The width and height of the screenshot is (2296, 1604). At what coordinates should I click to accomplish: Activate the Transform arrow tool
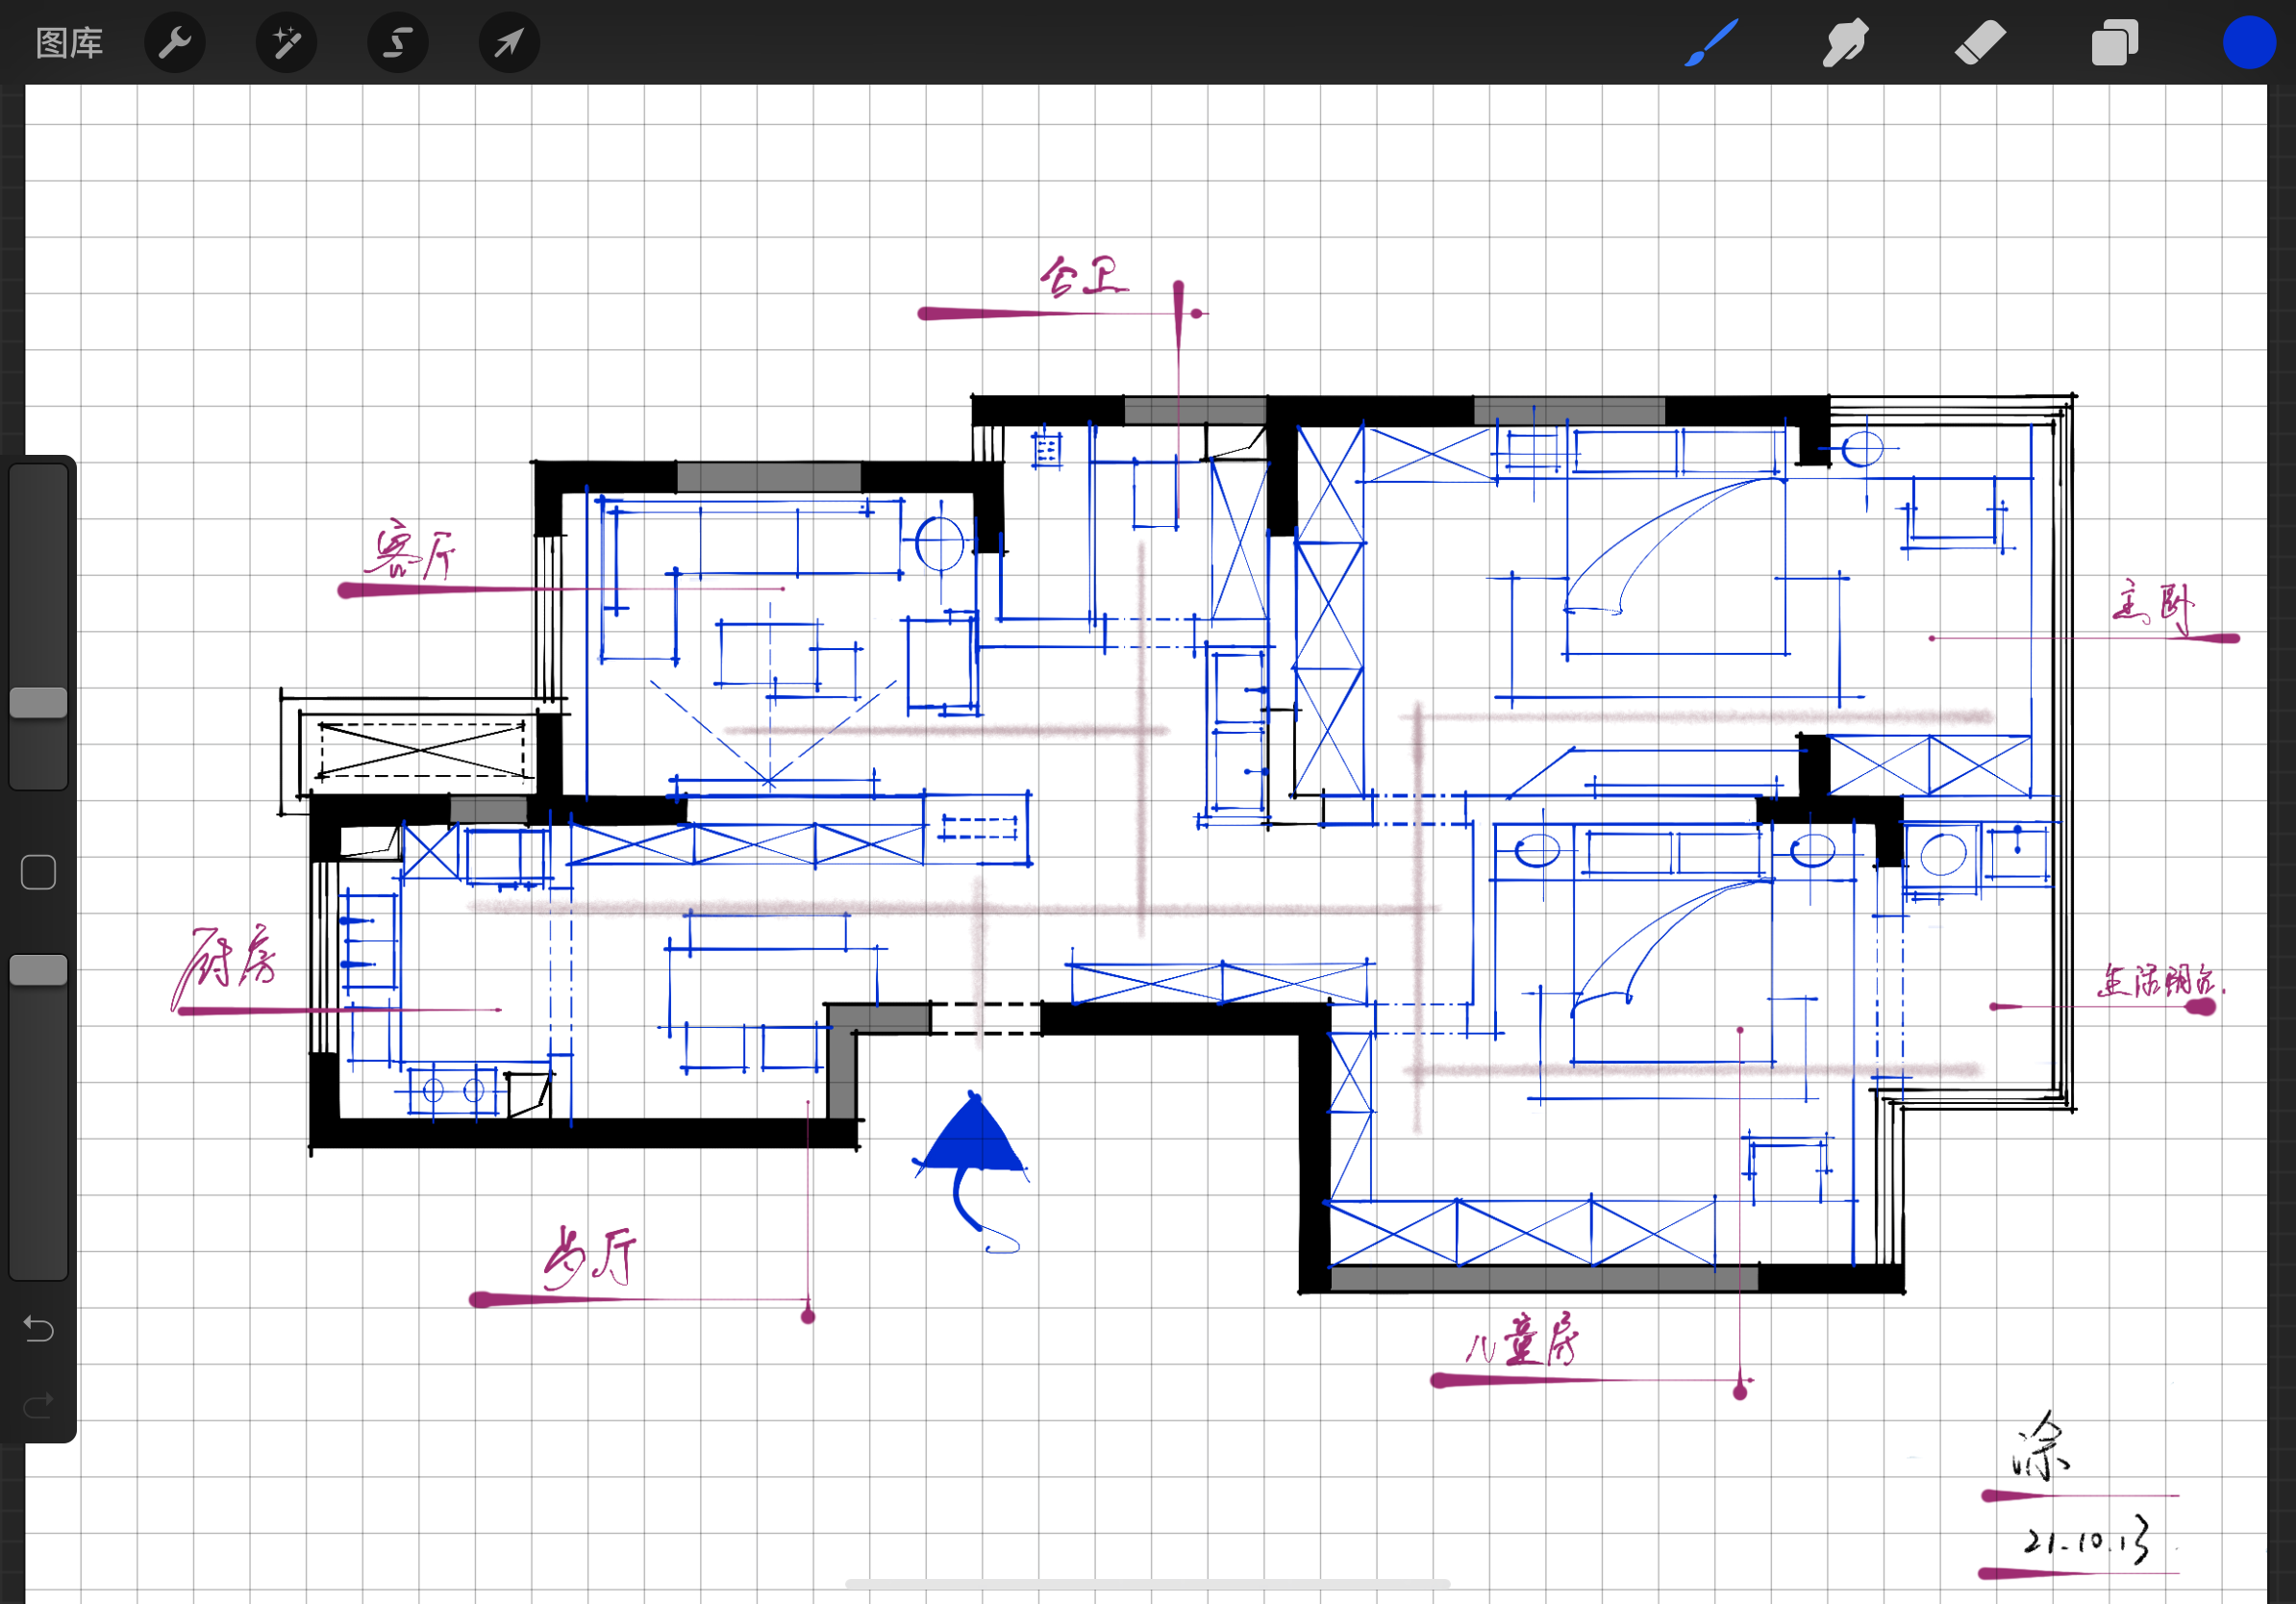[x=509, y=43]
